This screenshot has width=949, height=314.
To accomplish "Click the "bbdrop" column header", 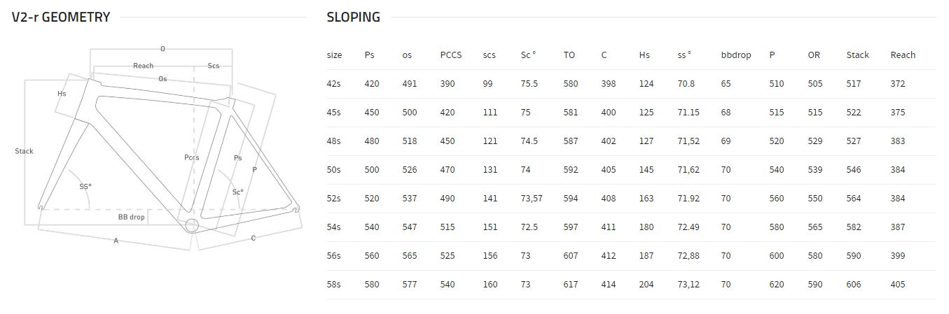I will (735, 55).
